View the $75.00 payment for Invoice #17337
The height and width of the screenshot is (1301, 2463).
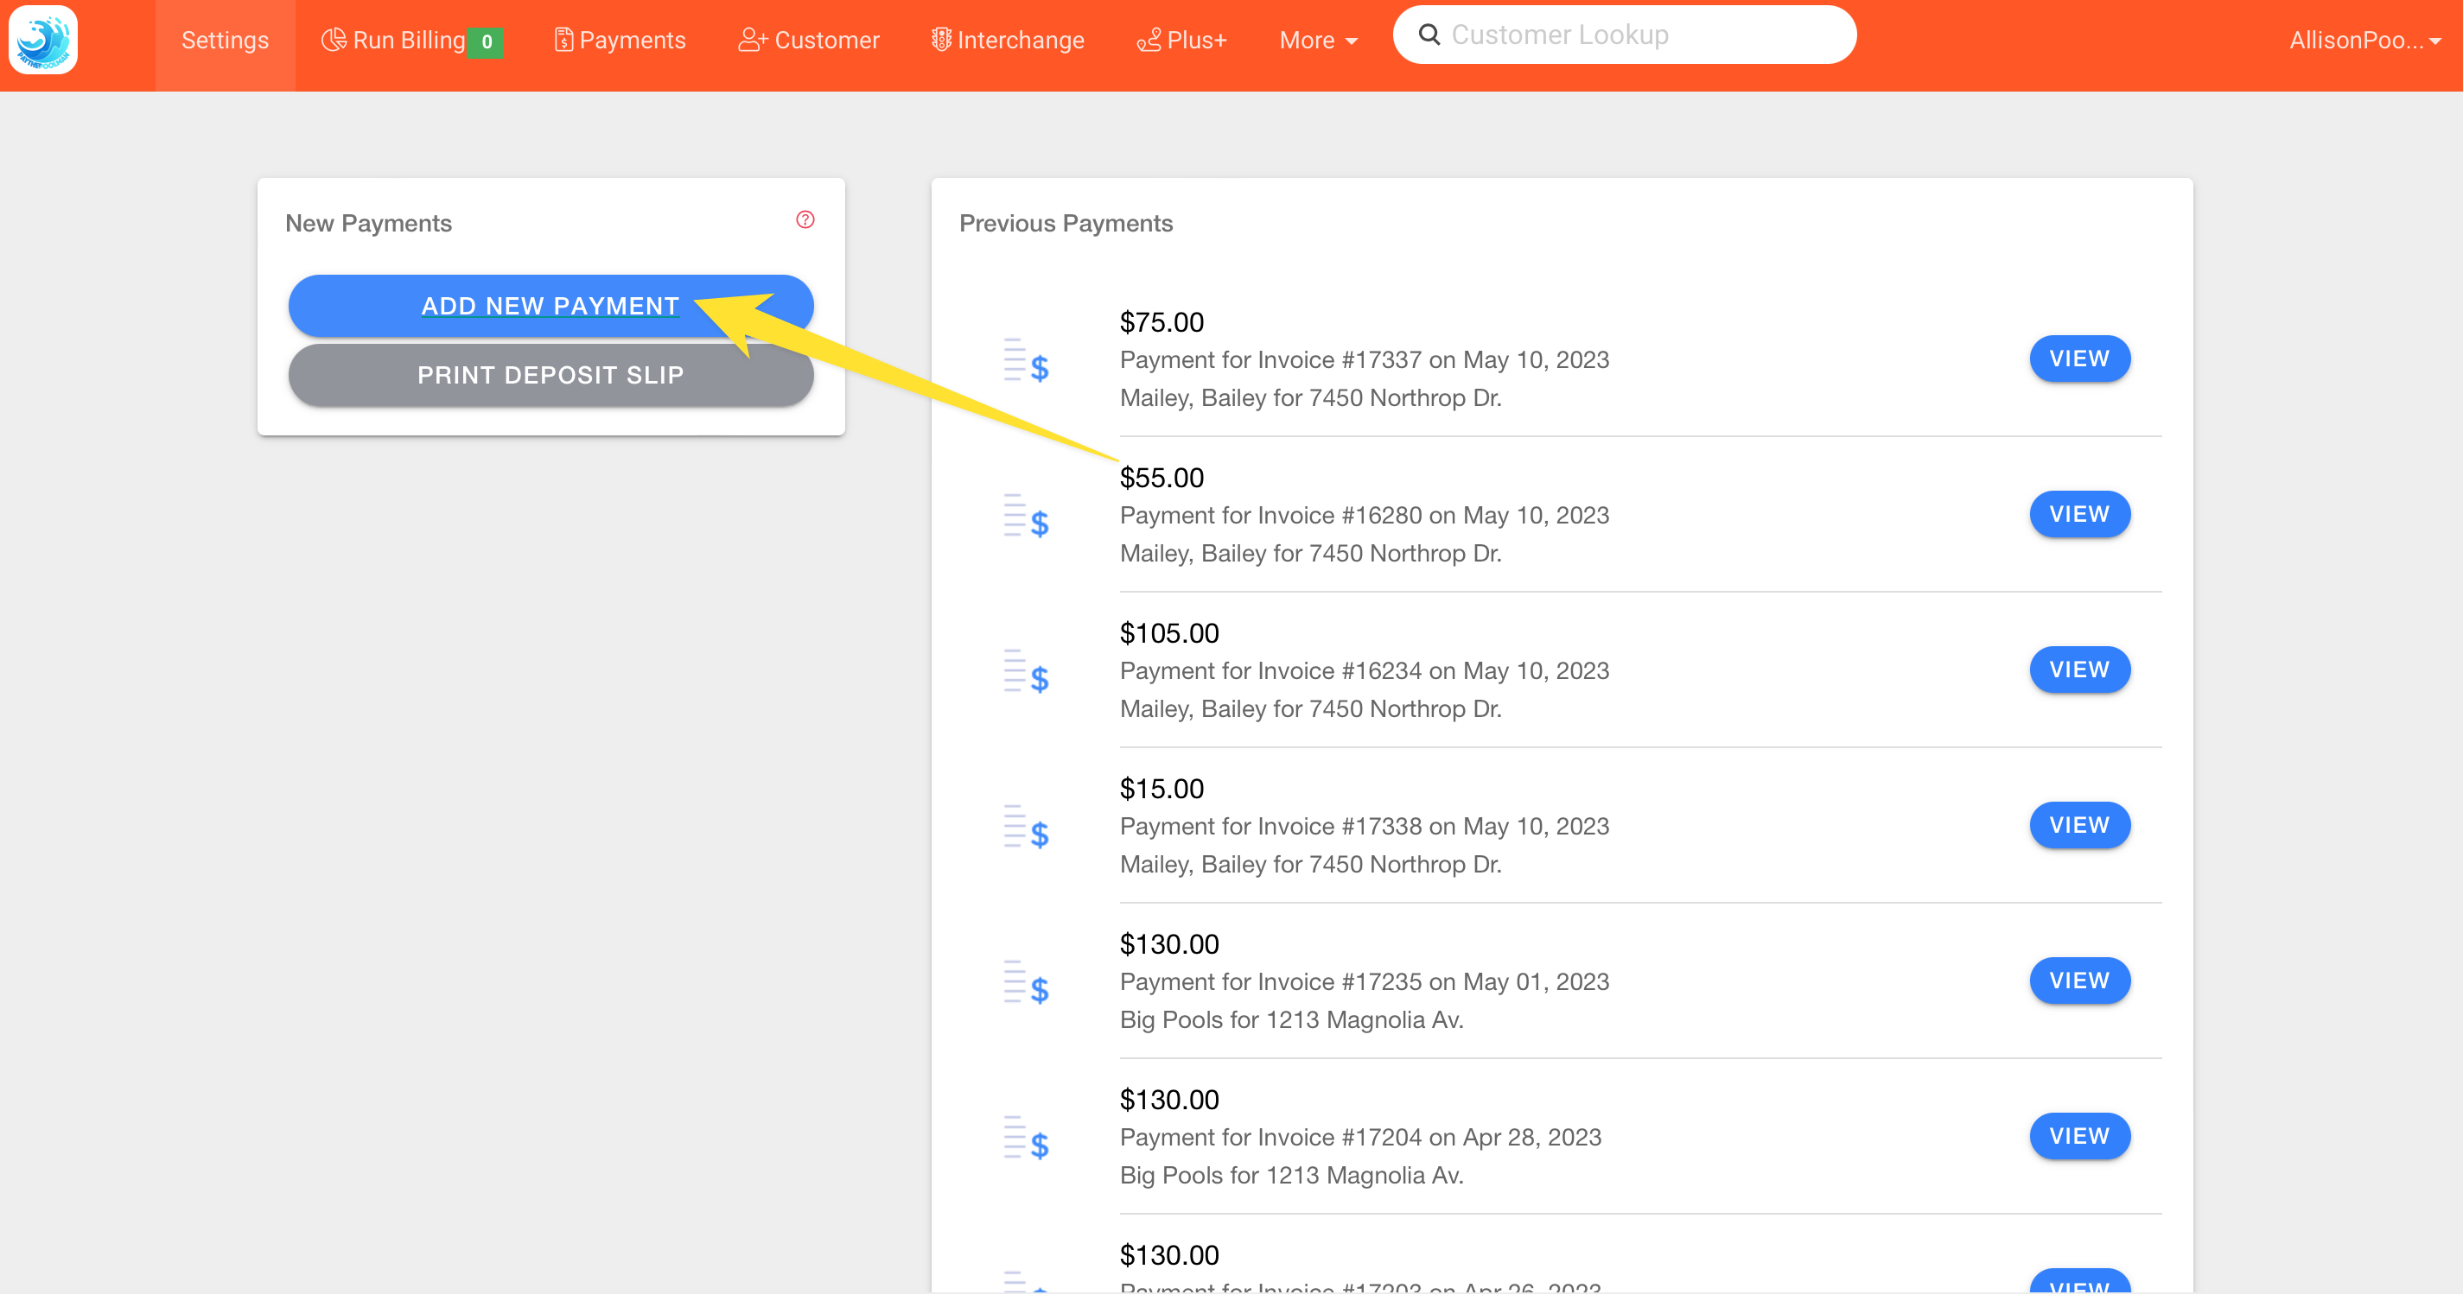2078,359
